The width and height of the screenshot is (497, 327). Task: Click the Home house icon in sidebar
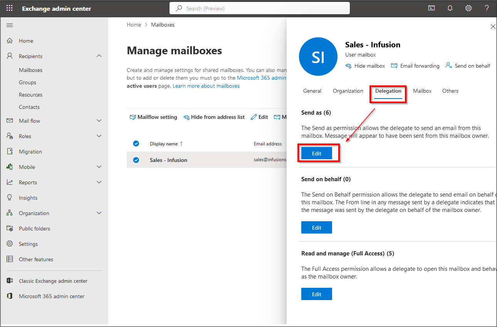point(10,41)
